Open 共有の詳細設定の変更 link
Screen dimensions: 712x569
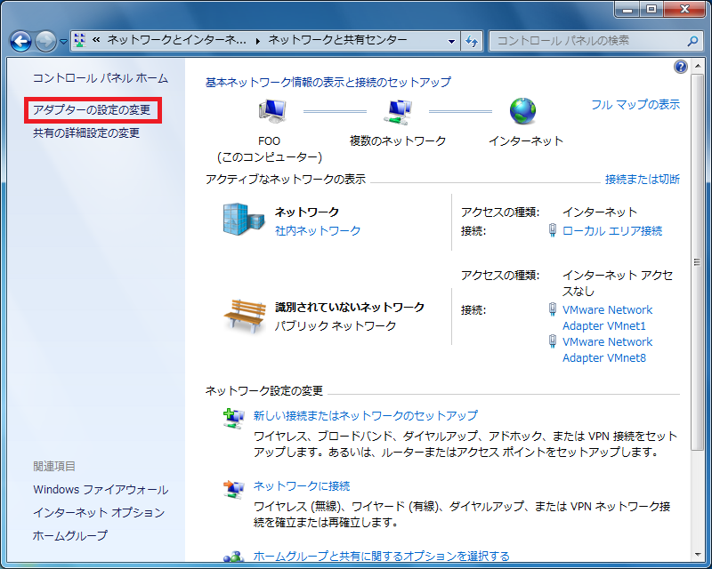coord(86,133)
